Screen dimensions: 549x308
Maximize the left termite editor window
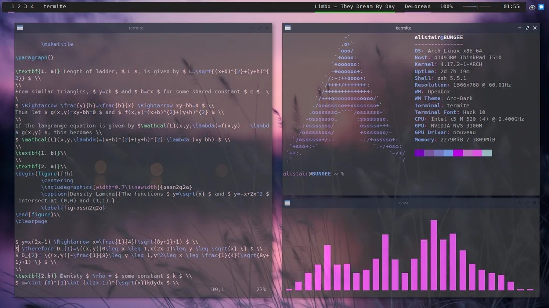point(259,28)
